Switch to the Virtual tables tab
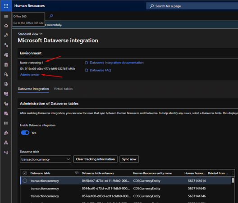The height and width of the screenshot is (203, 238). (x=63, y=89)
